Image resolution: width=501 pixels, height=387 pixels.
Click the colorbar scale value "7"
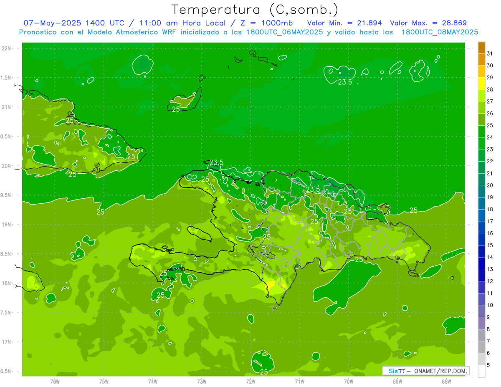[x=488, y=341]
